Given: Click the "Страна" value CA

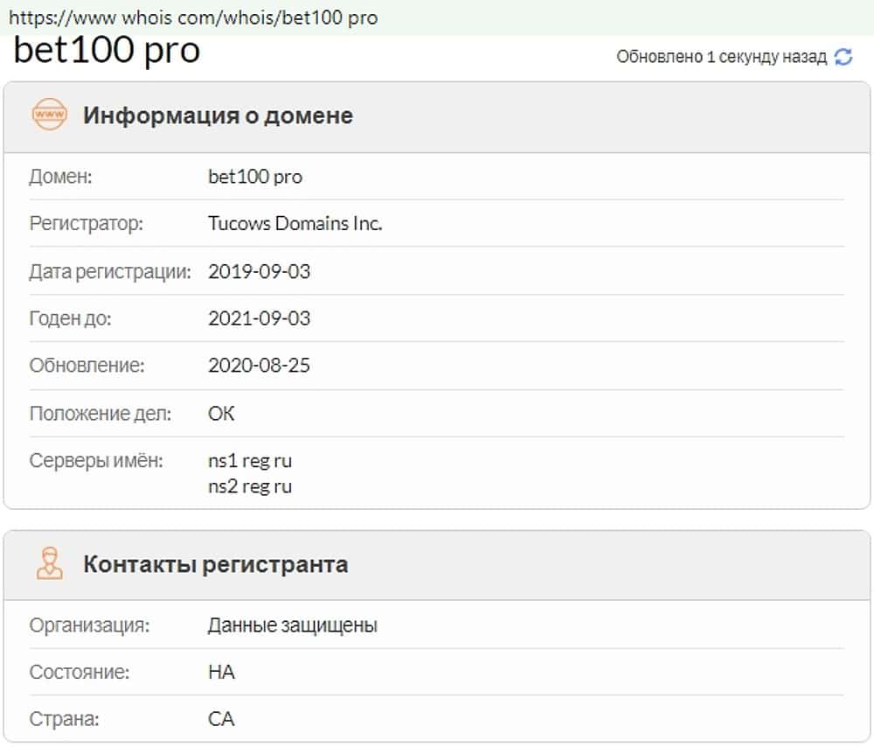Looking at the screenshot, I should [x=221, y=720].
